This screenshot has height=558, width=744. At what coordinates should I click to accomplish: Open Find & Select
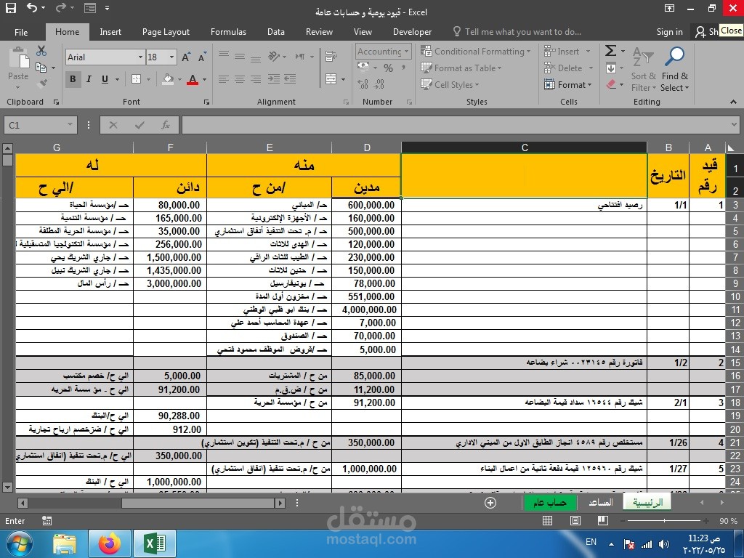675,69
